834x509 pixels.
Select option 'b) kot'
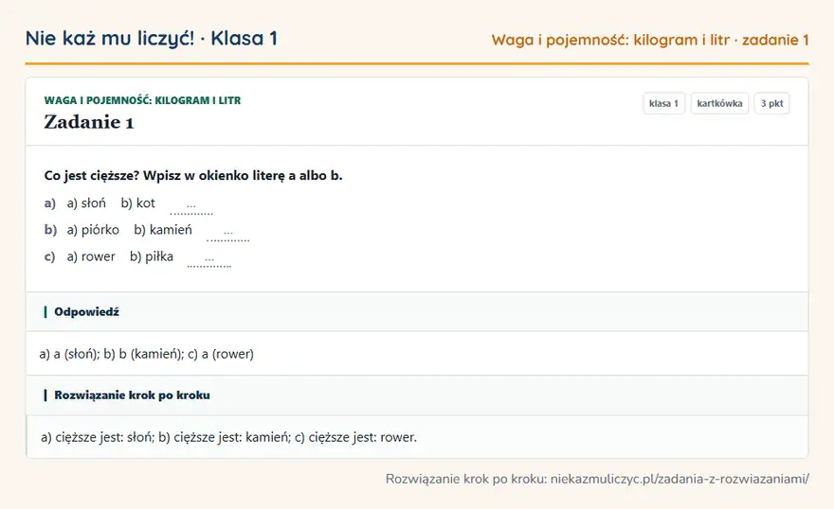[137, 203]
